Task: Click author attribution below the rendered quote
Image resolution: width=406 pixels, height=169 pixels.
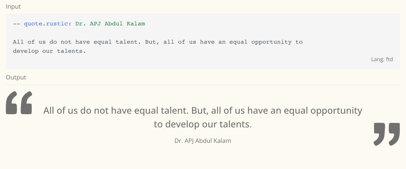Action: click(x=203, y=141)
